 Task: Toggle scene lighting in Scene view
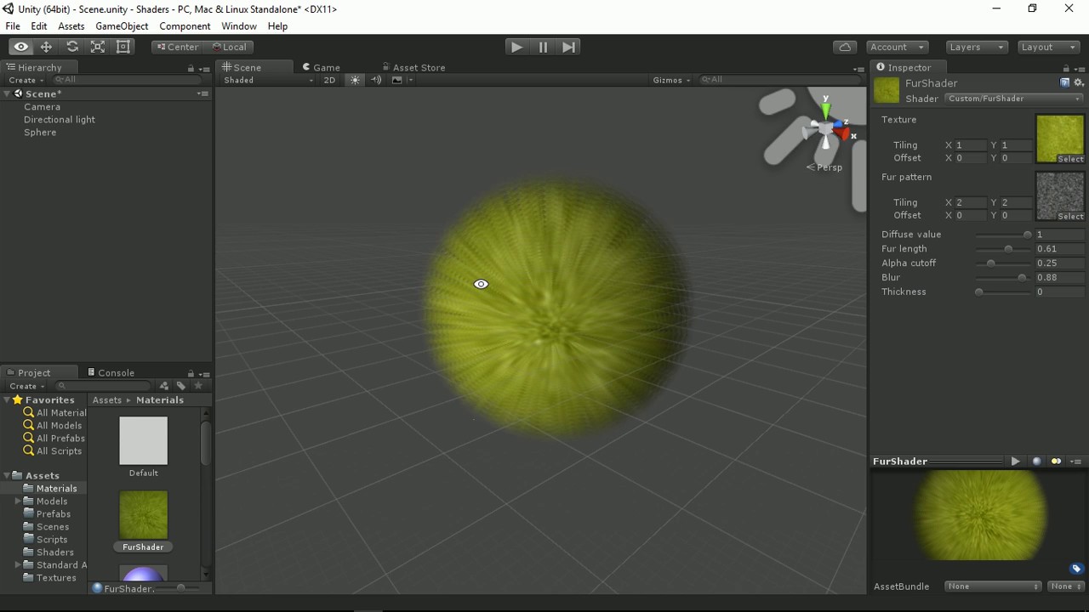[x=355, y=80]
